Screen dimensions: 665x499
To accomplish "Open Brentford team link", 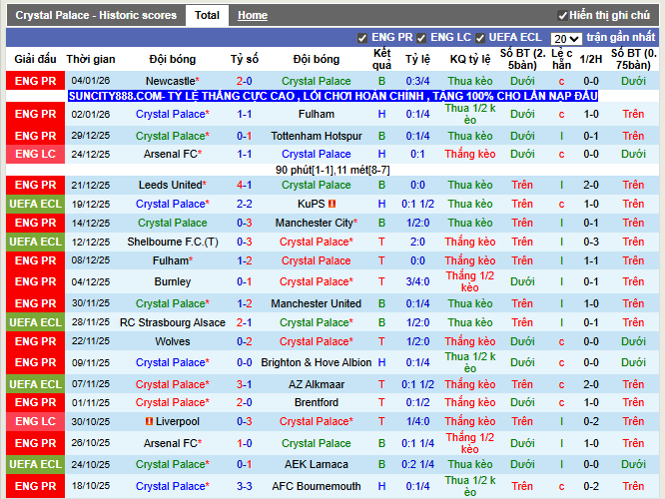I will tap(317, 403).
